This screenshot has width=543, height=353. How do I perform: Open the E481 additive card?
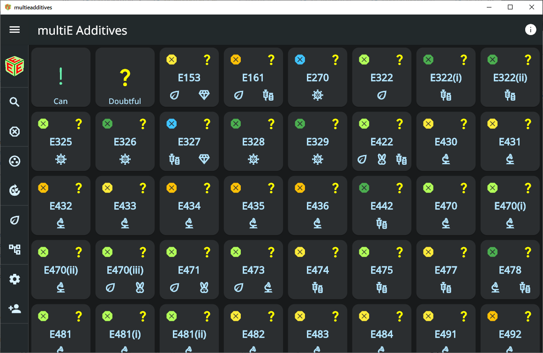click(60, 329)
